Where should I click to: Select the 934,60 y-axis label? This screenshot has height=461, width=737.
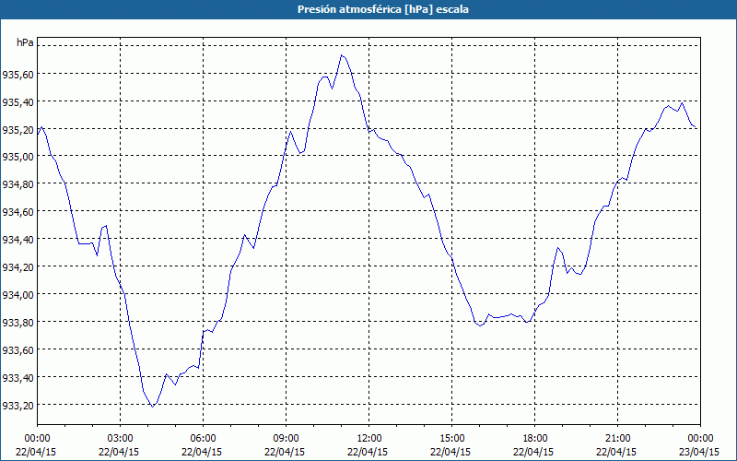click(x=18, y=212)
